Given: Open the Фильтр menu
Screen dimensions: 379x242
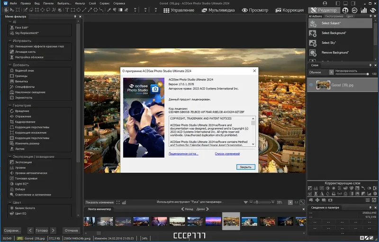Looking at the screenshot, I should [80, 3].
